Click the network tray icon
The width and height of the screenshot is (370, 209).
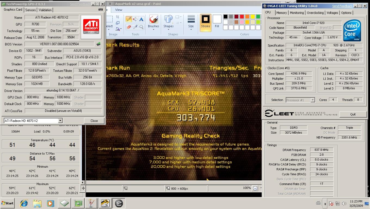point(338,203)
